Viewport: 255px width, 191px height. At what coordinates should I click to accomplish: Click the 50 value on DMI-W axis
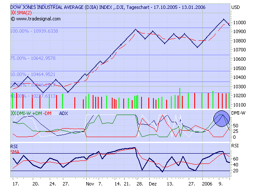(235, 126)
